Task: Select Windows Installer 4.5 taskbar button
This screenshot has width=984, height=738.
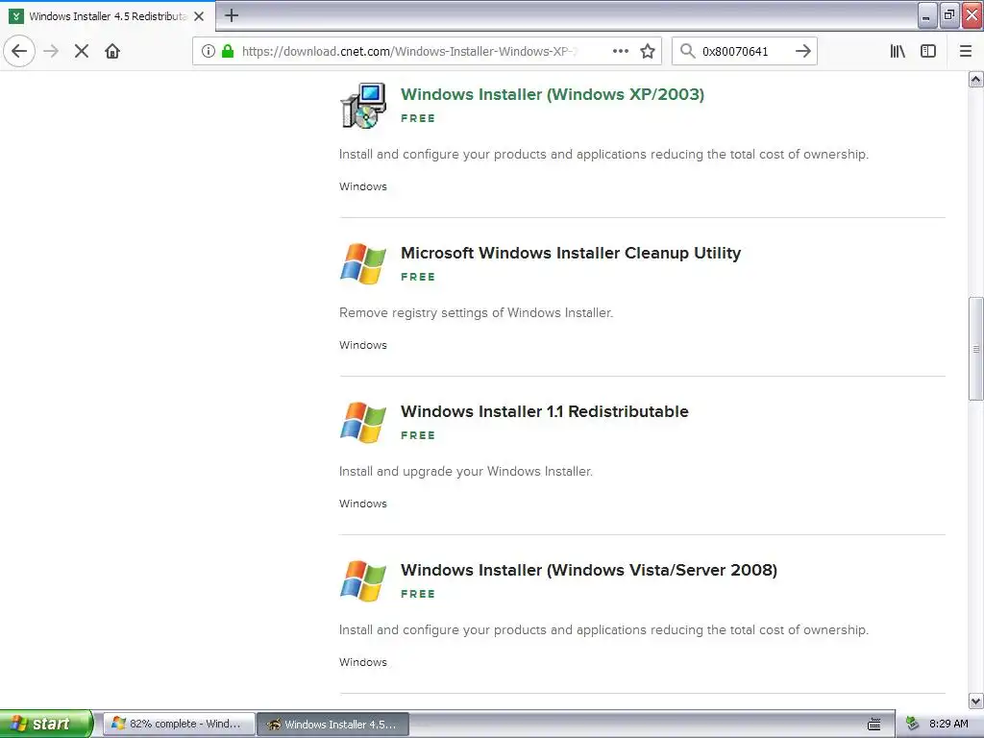Action: pyautogui.click(x=333, y=724)
